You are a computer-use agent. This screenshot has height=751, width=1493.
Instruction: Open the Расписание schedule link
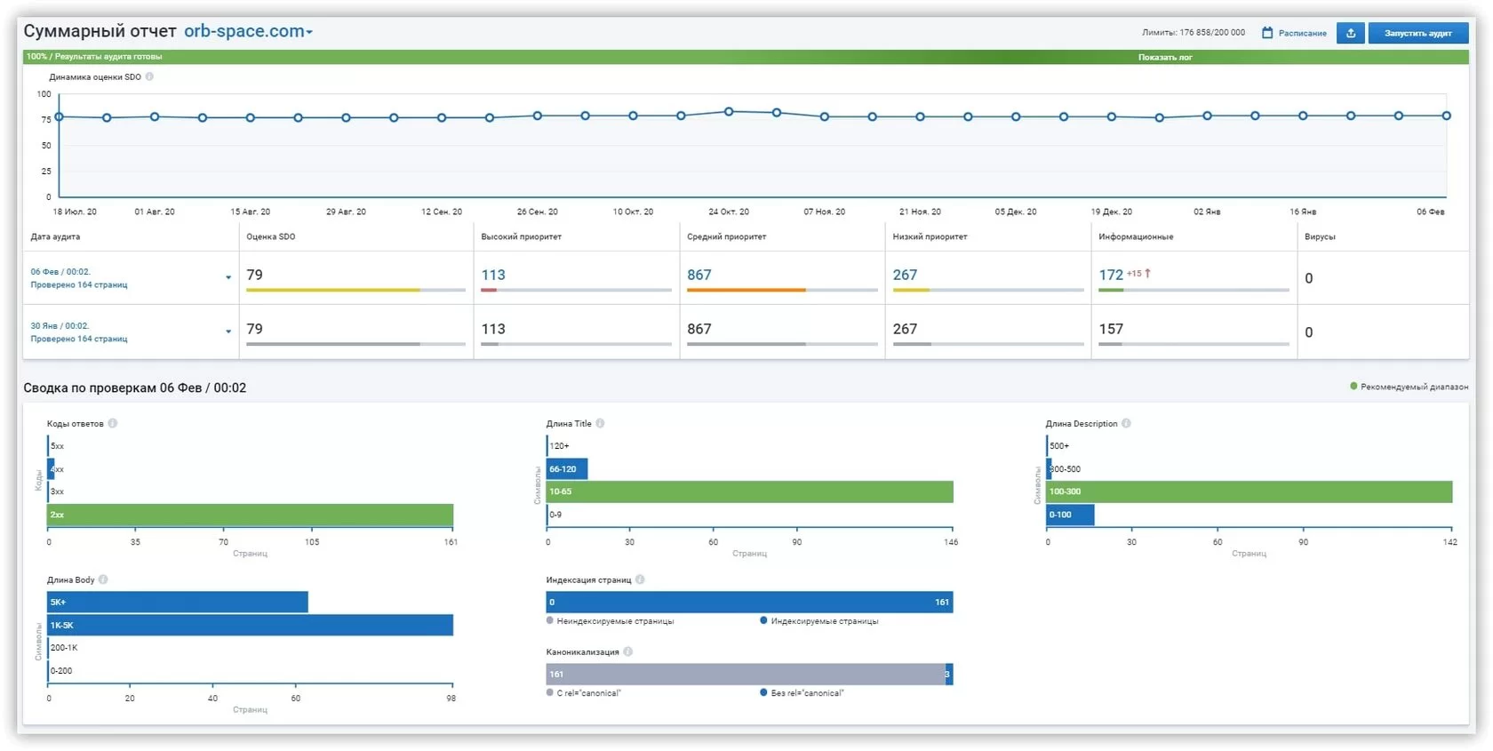pos(1303,33)
